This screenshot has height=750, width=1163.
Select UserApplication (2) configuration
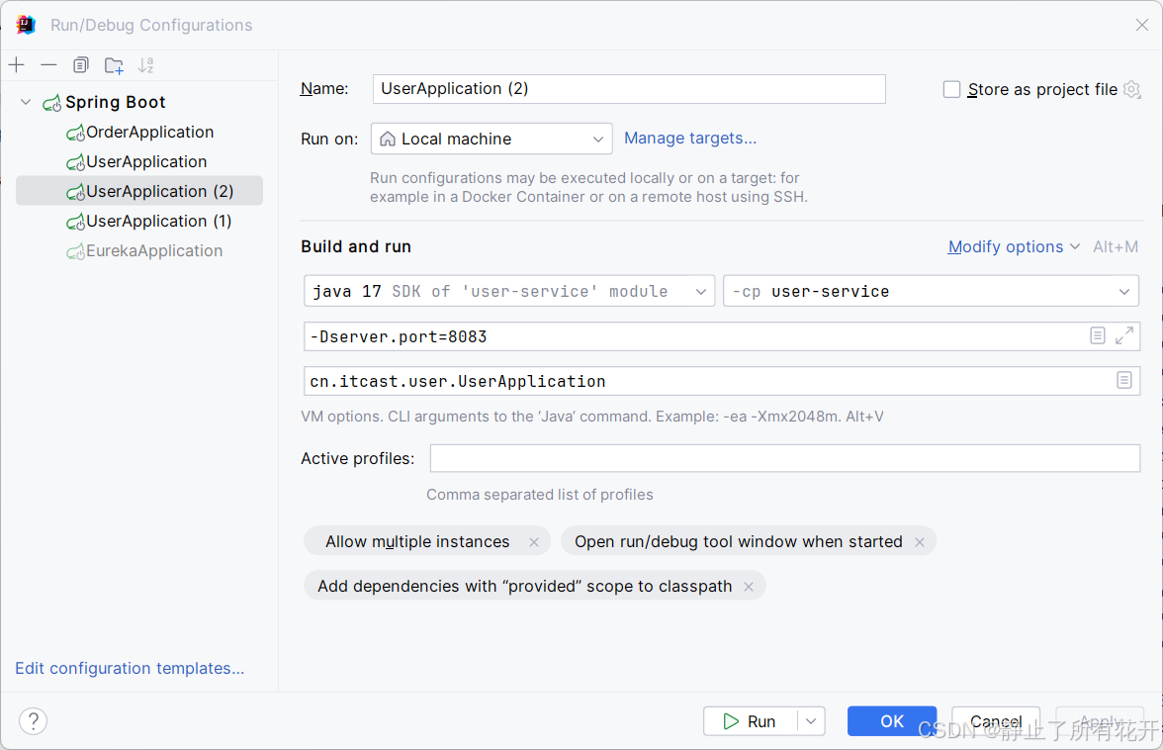(139, 191)
